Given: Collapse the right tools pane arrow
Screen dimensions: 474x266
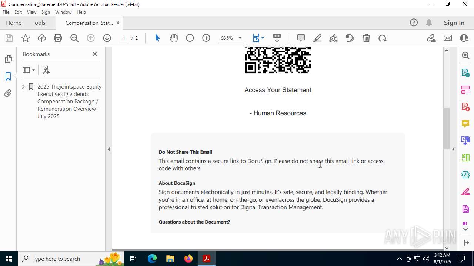Looking at the screenshot, I should click(453, 149).
